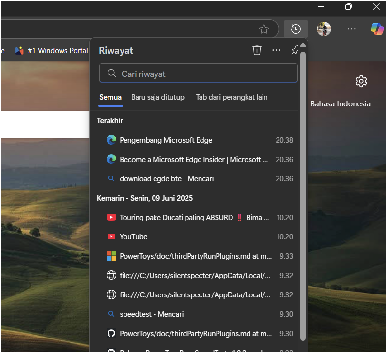This screenshot has height=353, width=387.
Task: Click the trash icon to clear history
Action: click(257, 50)
